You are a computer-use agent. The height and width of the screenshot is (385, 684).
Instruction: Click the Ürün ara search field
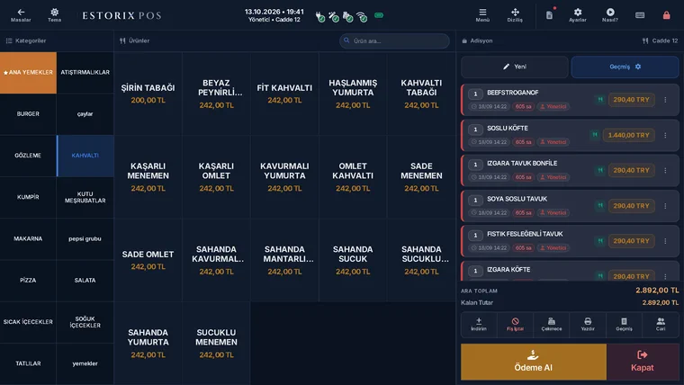394,41
